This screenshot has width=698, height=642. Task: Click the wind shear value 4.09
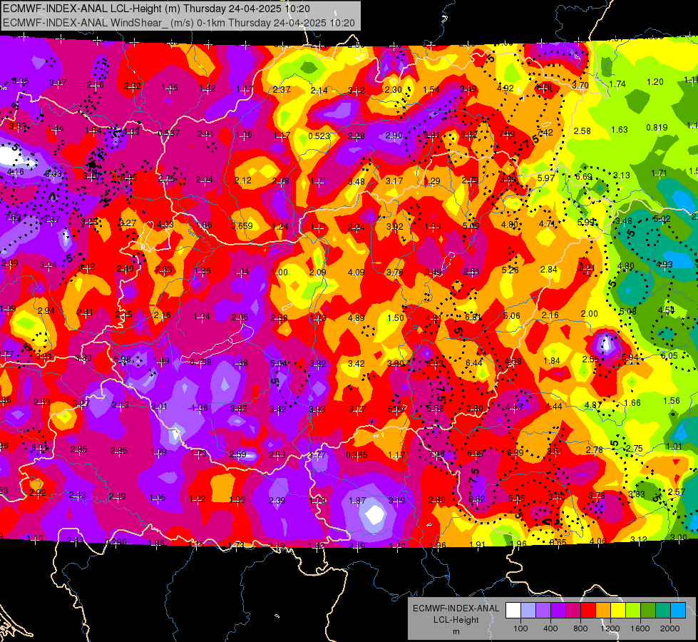pyautogui.click(x=356, y=272)
